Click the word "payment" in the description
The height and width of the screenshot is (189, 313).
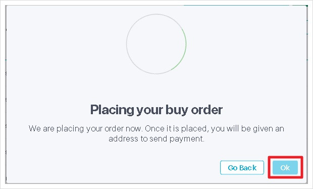coord(187,139)
